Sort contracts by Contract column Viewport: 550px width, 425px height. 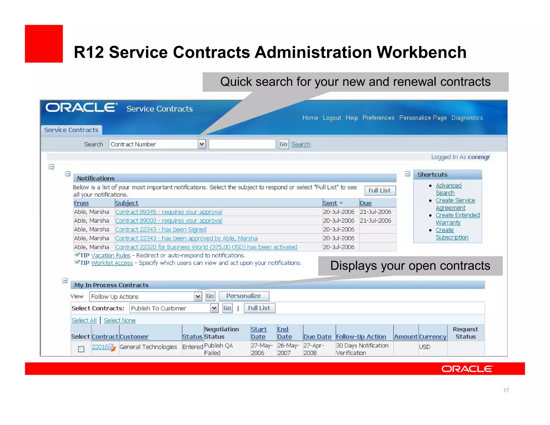pos(105,337)
